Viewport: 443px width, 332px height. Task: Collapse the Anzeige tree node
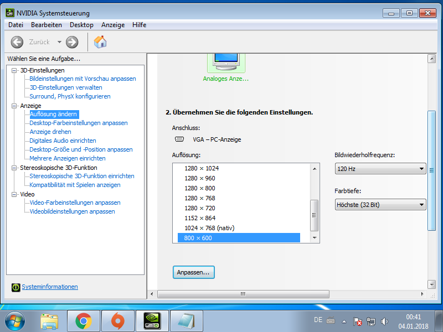[x=14, y=106]
